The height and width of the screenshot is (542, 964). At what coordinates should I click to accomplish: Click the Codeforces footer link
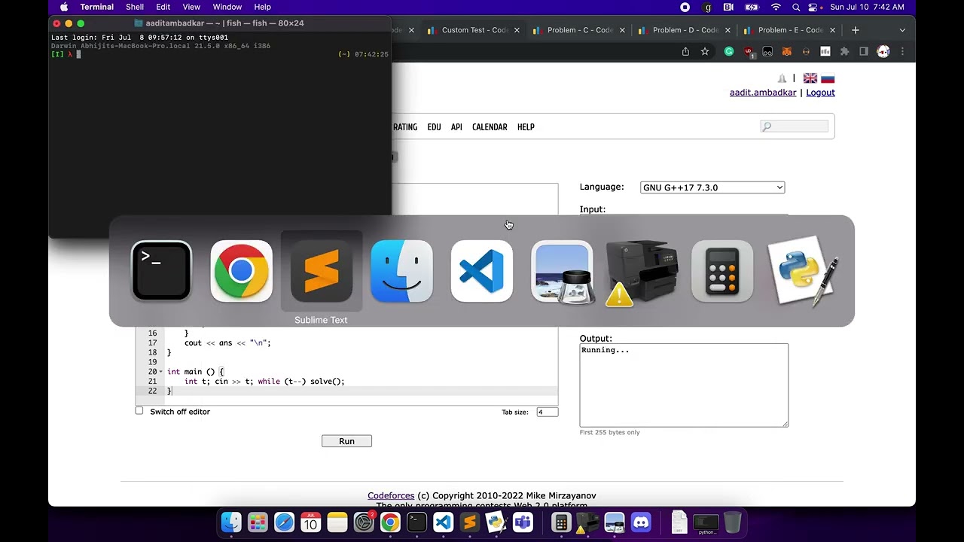click(391, 495)
